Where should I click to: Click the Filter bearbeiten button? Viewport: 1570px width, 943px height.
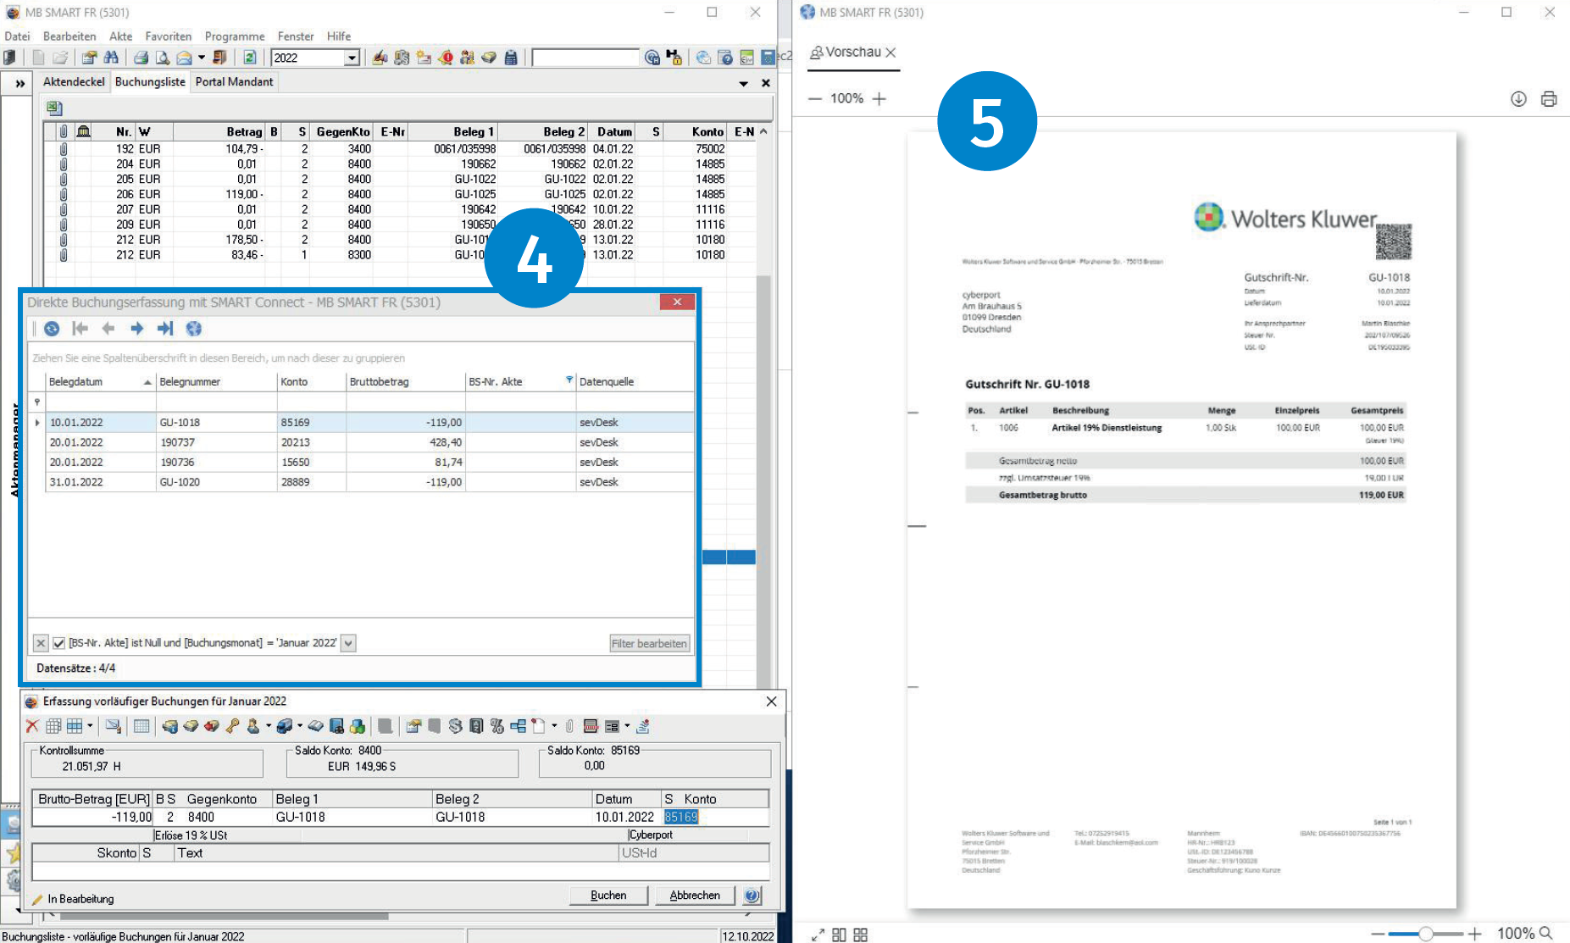649,644
